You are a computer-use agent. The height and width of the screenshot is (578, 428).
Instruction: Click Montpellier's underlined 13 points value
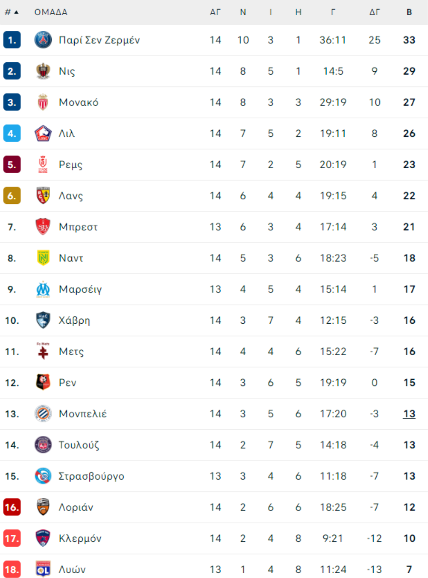409,414
